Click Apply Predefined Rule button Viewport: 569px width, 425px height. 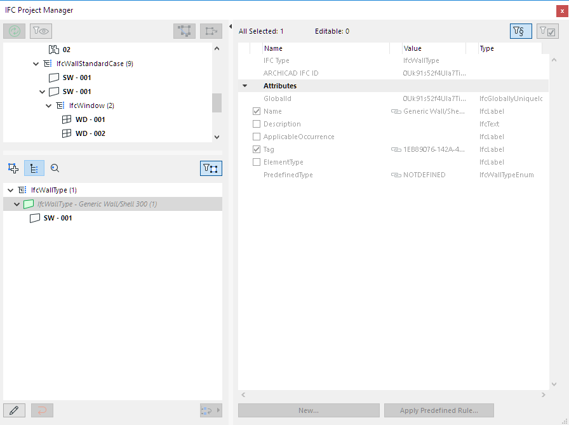[x=439, y=410]
